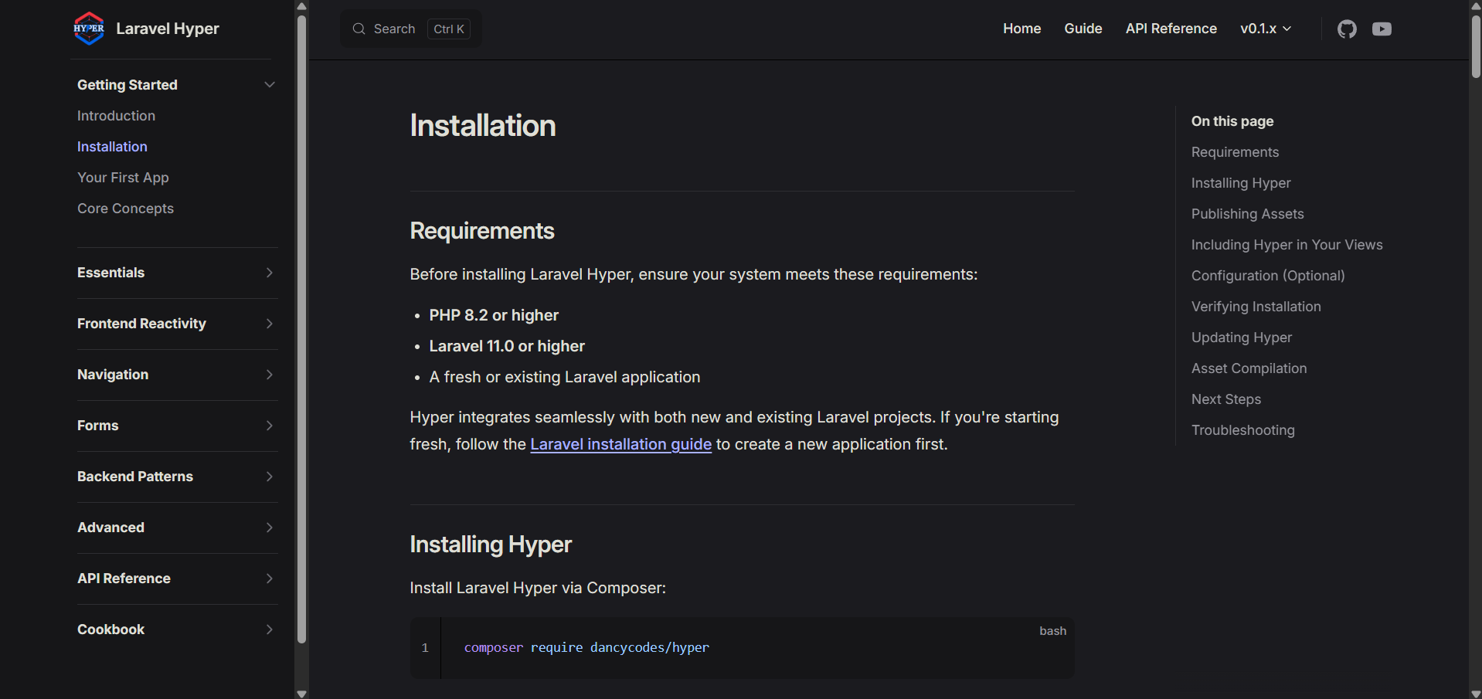Image resolution: width=1482 pixels, height=699 pixels.
Task: Click the Installing Hyper heading
Action: (x=491, y=545)
